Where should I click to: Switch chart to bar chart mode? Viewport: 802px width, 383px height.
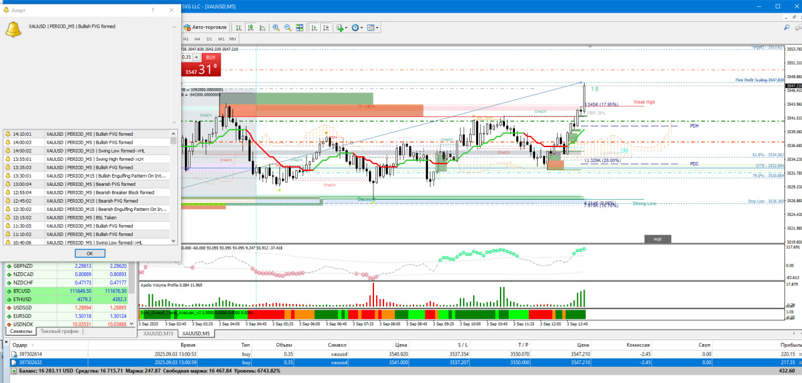(239, 28)
